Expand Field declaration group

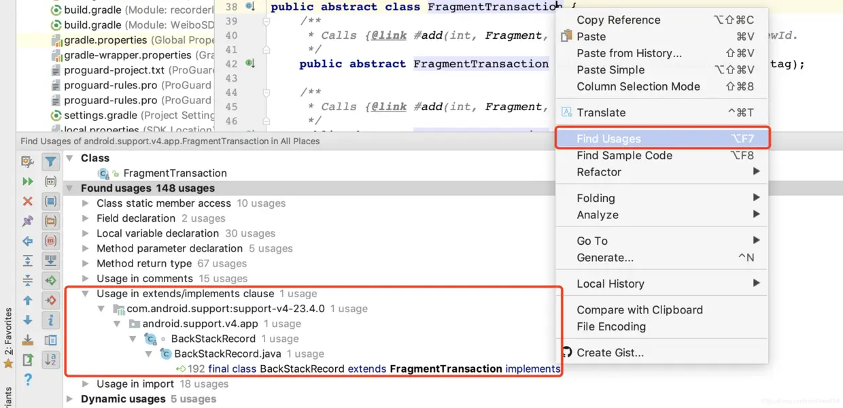pos(85,218)
